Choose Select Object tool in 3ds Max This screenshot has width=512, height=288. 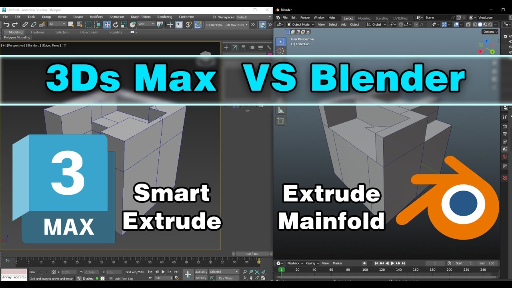click(71, 24)
